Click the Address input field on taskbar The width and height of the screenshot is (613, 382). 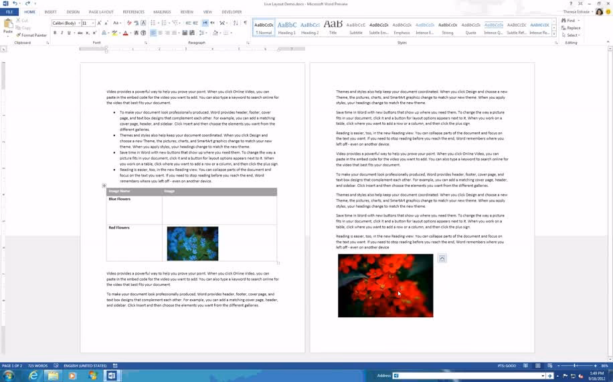tap(468, 375)
